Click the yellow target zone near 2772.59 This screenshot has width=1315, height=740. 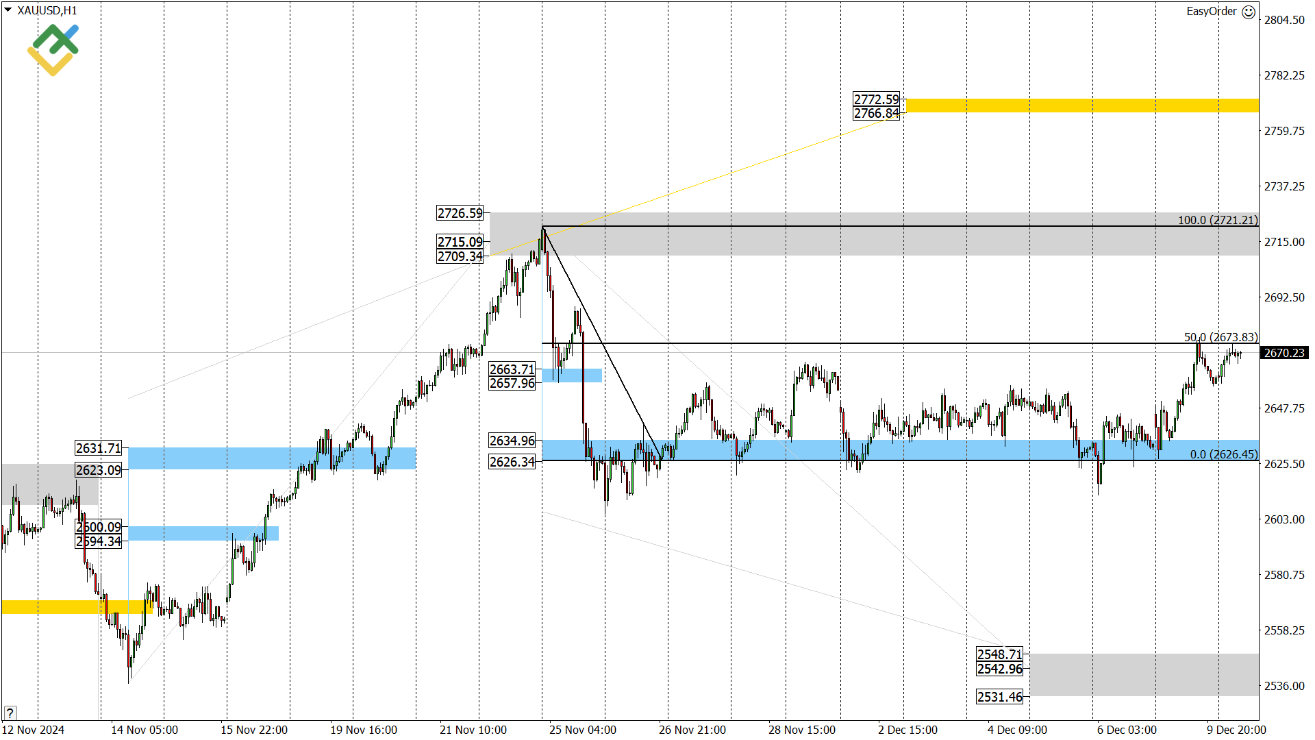tap(1082, 106)
